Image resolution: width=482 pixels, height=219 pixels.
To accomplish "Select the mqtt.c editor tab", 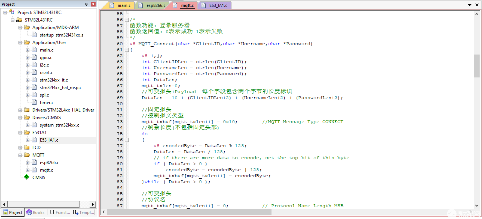I will [x=184, y=5].
